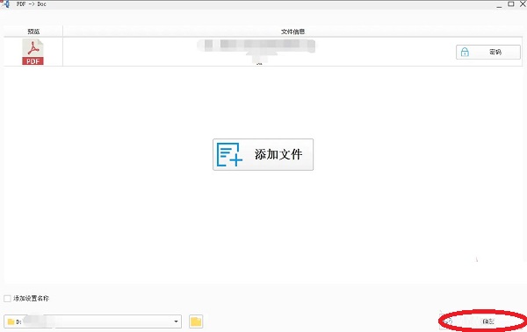This screenshot has width=527, height=332.
Task: Click the checkmark icon on the 确定 button
Action: 449,321
